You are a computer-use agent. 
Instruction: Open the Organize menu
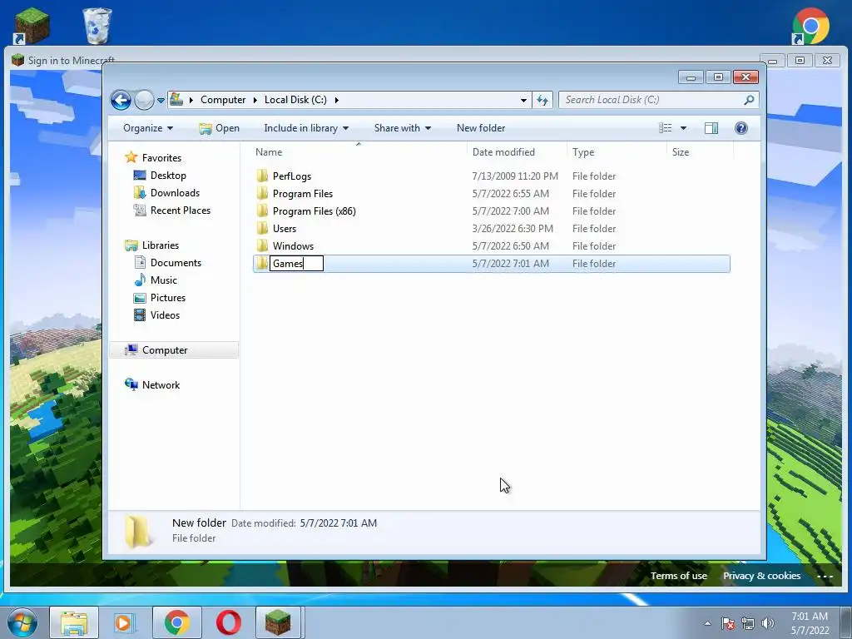click(x=148, y=128)
